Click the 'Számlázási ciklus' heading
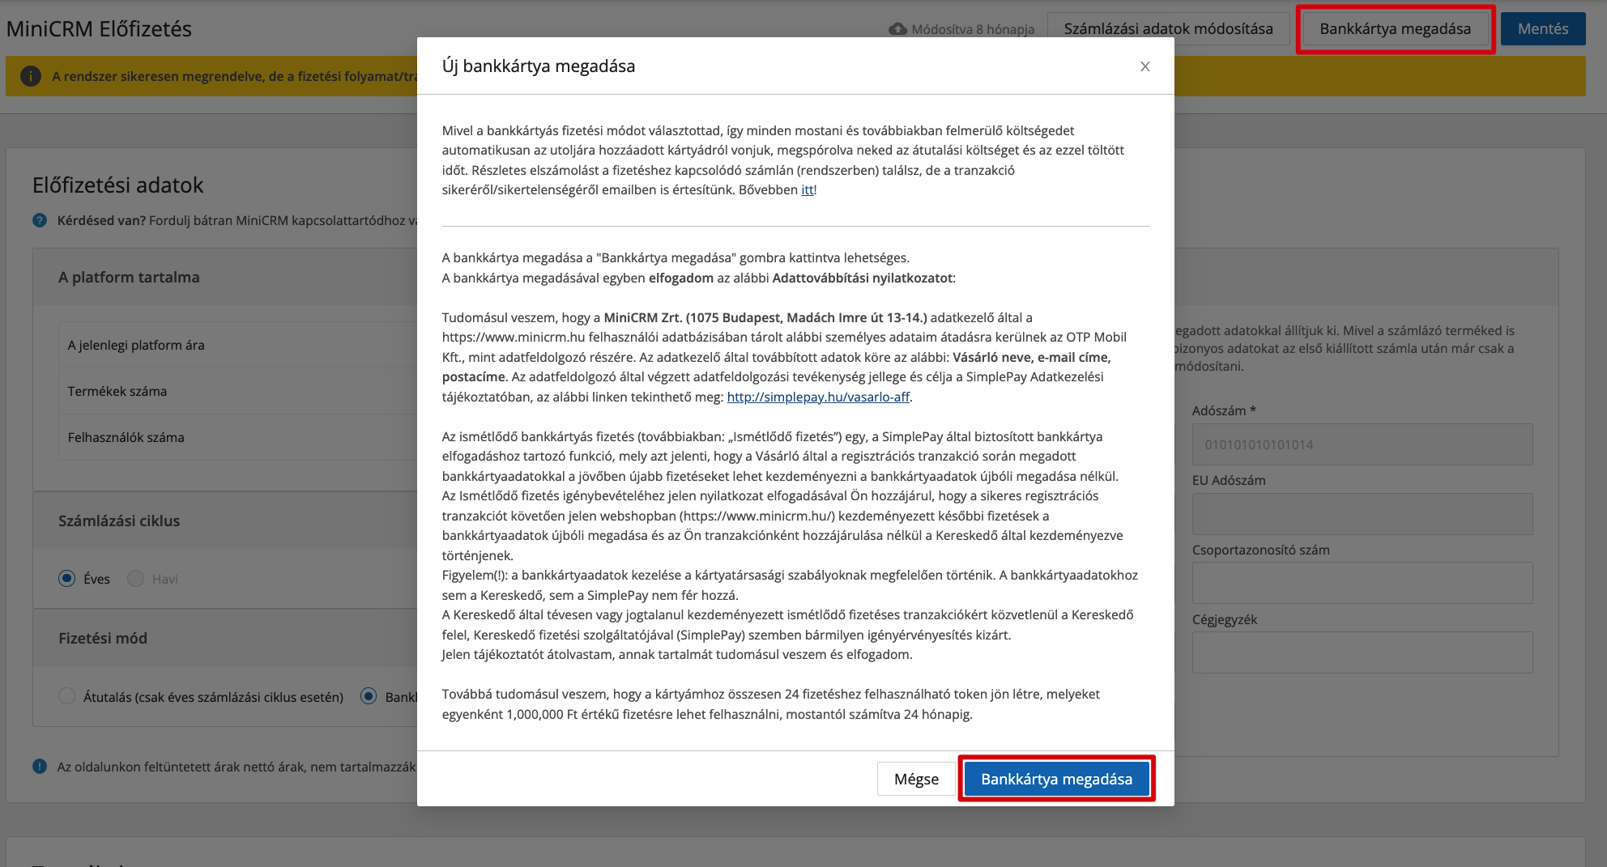 click(119, 521)
